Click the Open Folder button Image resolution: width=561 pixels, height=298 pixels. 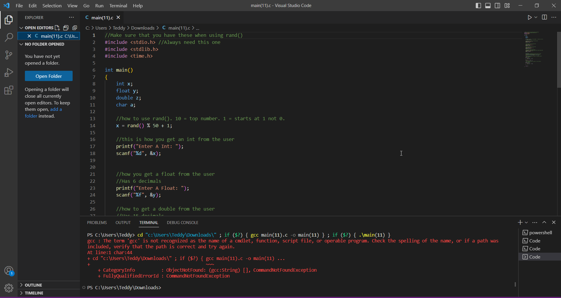[49, 76]
